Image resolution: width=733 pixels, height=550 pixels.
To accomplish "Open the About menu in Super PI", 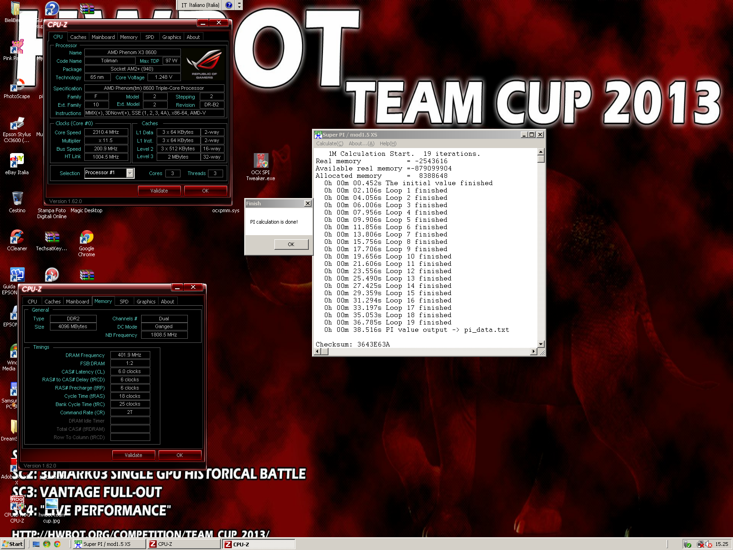I will coord(361,143).
